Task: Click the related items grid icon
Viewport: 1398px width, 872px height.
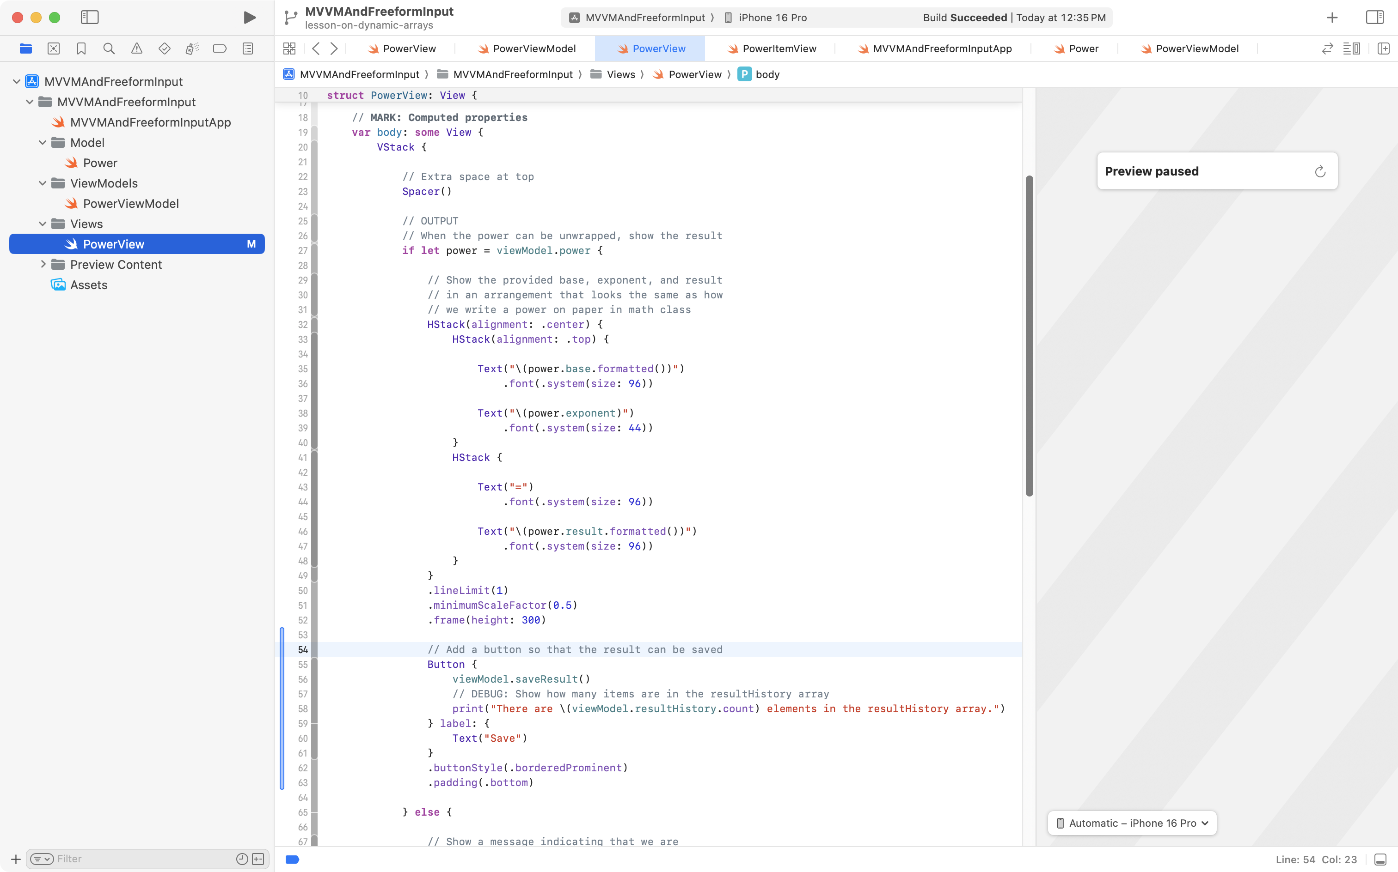Action: pos(290,48)
